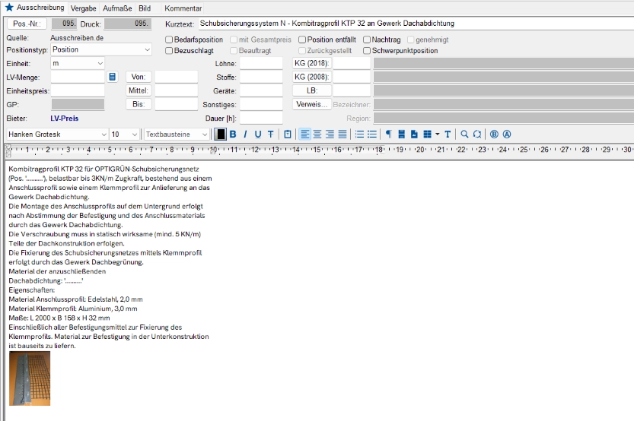Check the Nachtrag option
Image resolution: width=634 pixels, height=421 pixels.
[x=367, y=40]
